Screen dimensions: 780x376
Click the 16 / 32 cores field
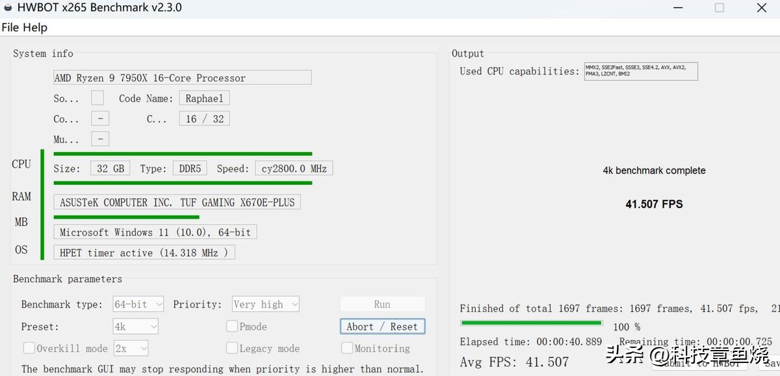204,119
